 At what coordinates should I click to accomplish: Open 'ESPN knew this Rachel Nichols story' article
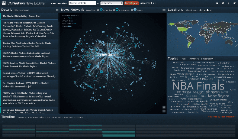pos(29,98)
